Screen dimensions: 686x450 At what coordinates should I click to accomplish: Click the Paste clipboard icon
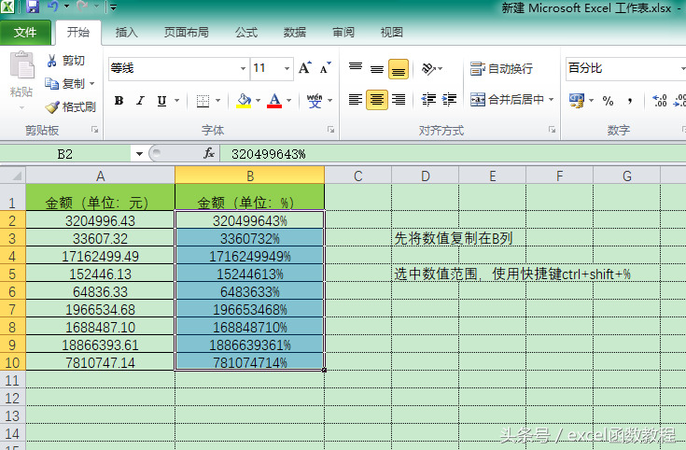tap(21, 65)
